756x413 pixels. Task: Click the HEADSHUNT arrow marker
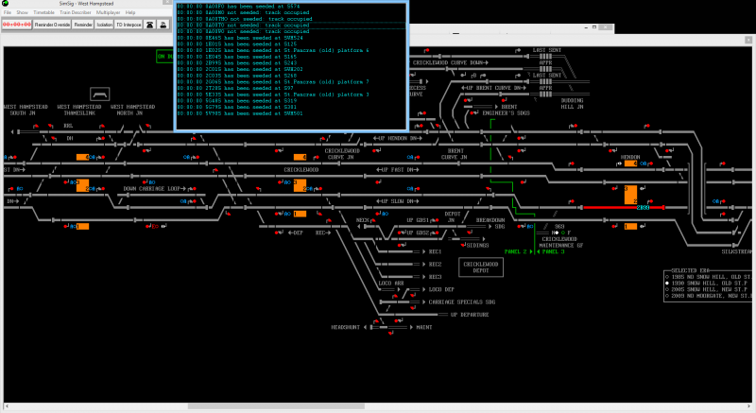coord(365,327)
